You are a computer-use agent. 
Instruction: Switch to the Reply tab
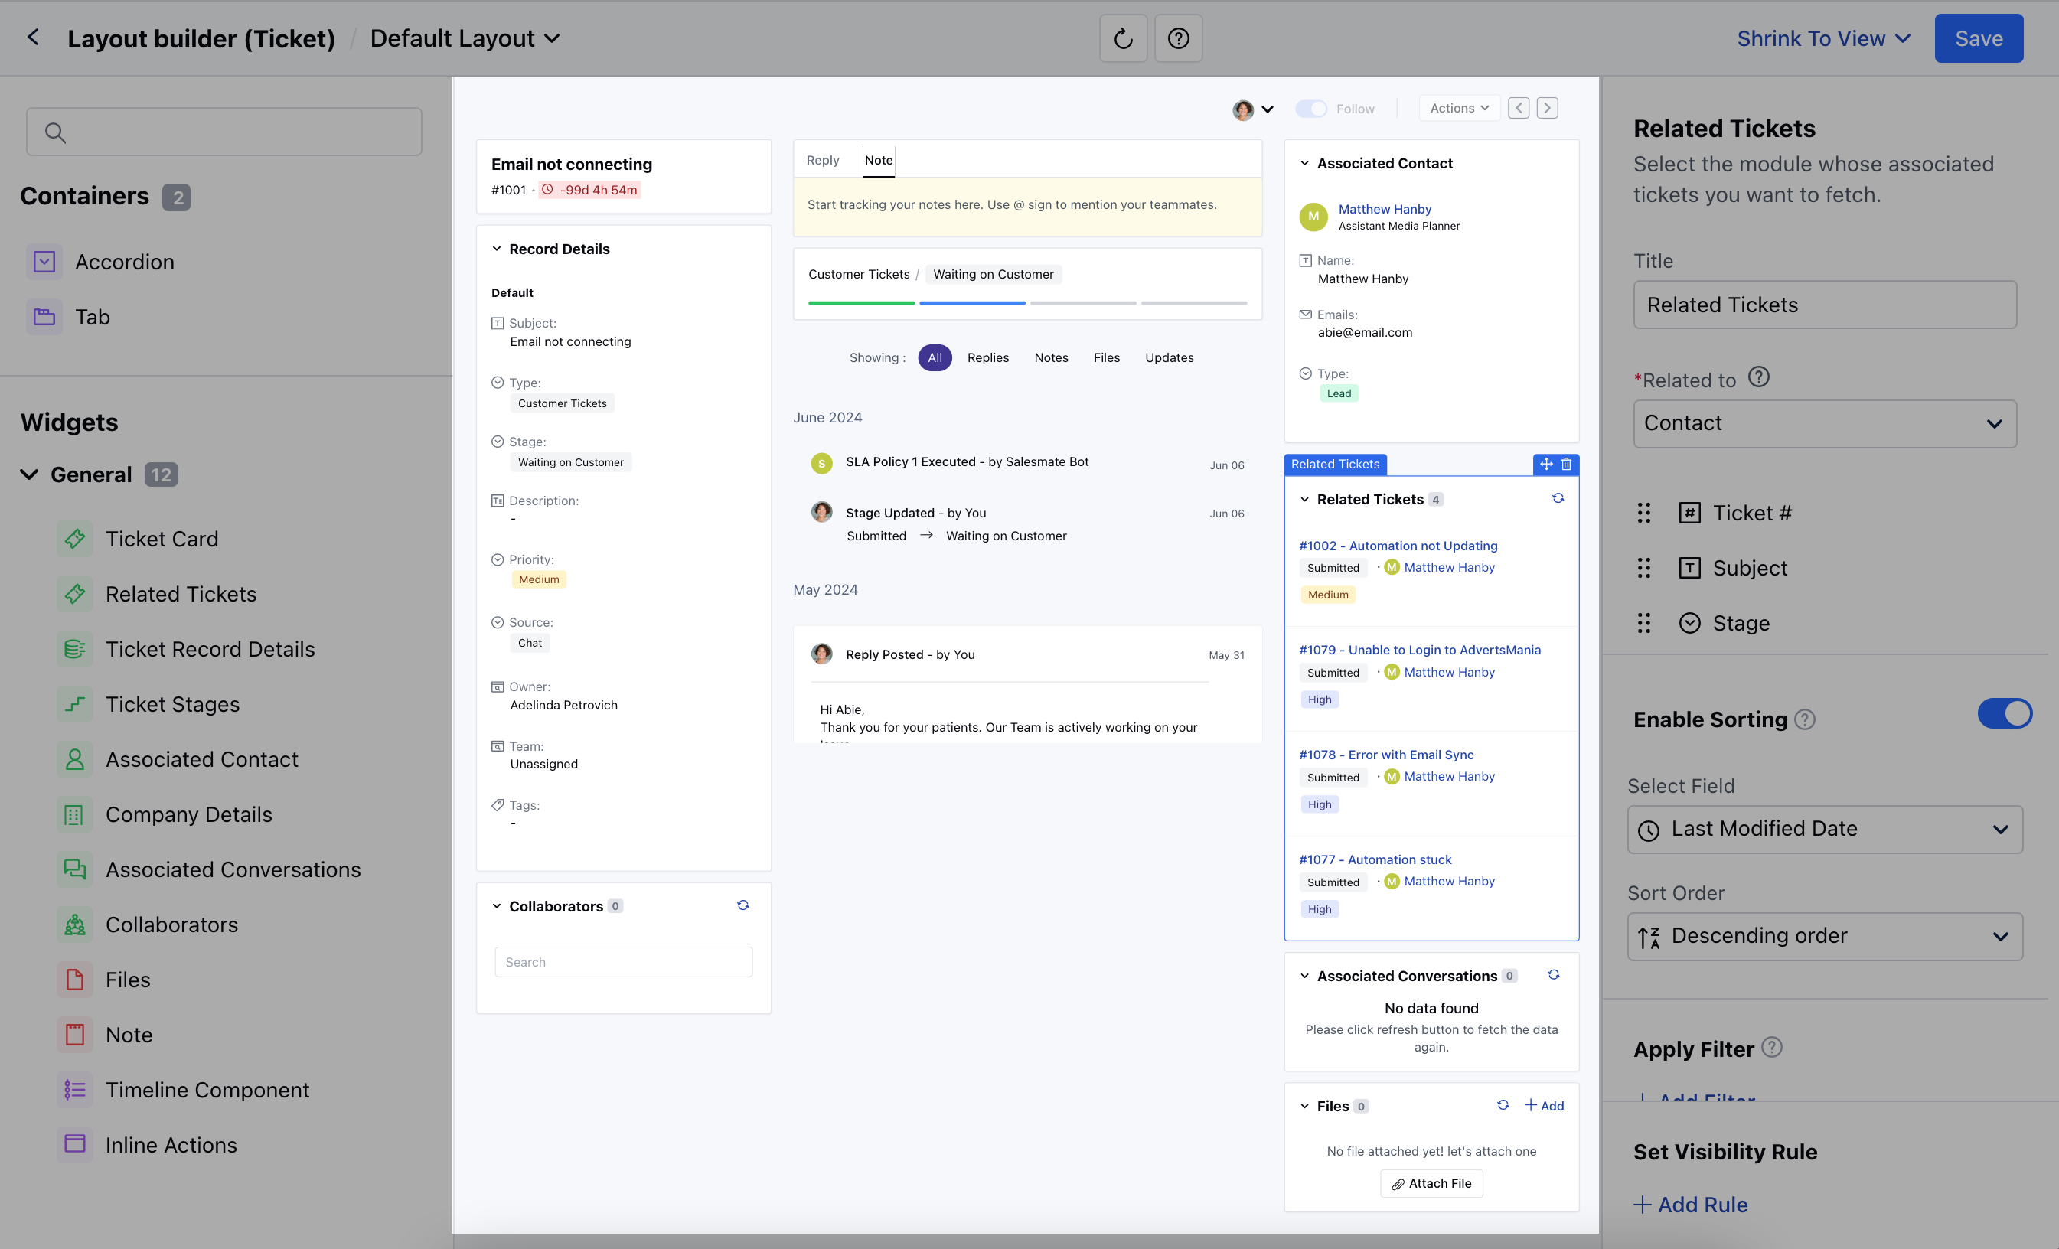[x=822, y=161]
